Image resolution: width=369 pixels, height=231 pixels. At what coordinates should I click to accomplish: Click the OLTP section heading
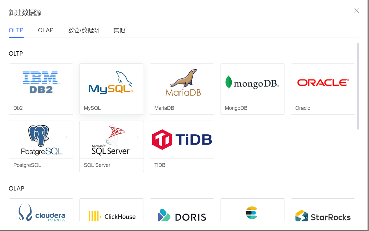tap(16, 54)
